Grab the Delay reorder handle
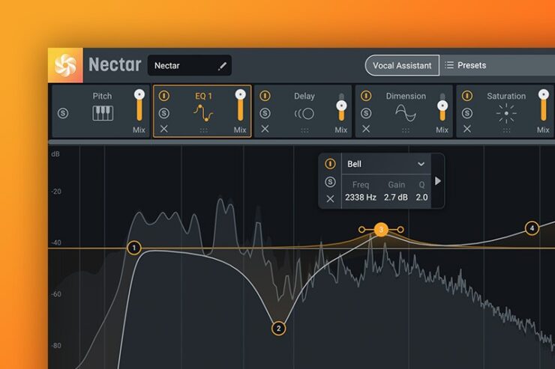 coord(304,131)
